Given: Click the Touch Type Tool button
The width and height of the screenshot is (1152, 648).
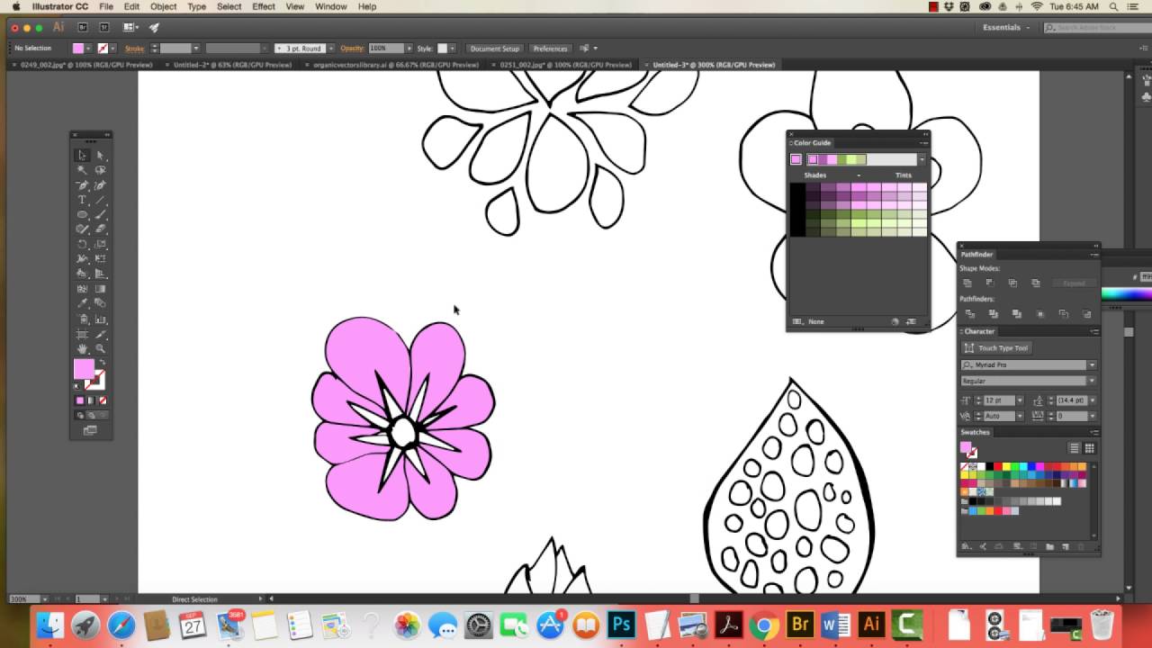Looking at the screenshot, I should click(x=997, y=347).
